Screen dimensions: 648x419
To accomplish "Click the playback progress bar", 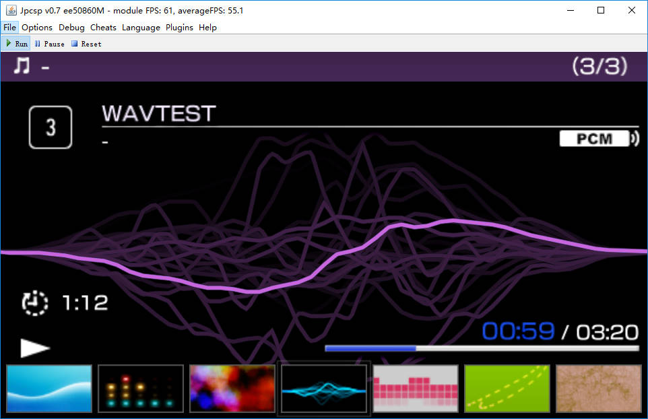I will point(481,348).
